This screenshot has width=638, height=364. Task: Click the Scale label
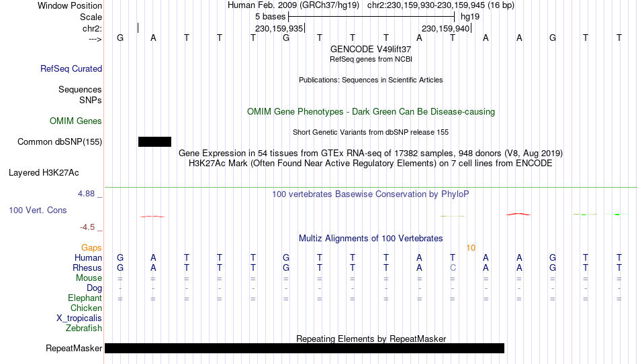coord(91,17)
